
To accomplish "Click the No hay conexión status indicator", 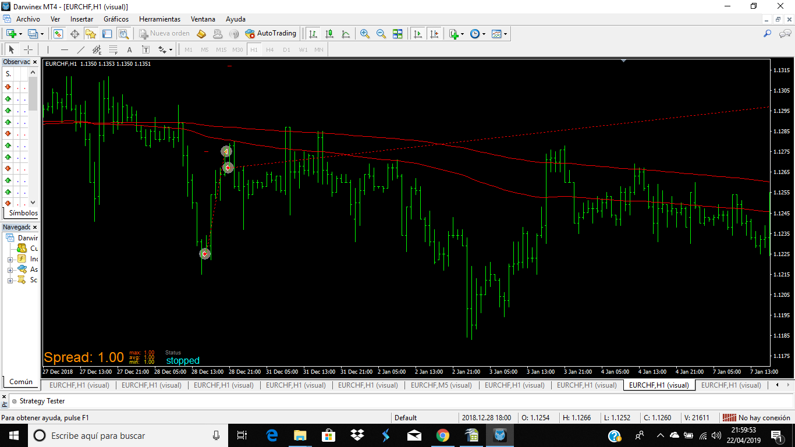I will (x=757, y=417).
